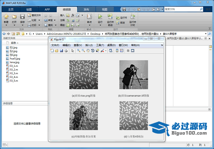This screenshot has width=214, height=149.
Task: Toggle the Edit Plot arrow tool
Action: coord(72,51)
